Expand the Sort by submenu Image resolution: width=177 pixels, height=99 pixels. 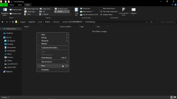[53, 38]
